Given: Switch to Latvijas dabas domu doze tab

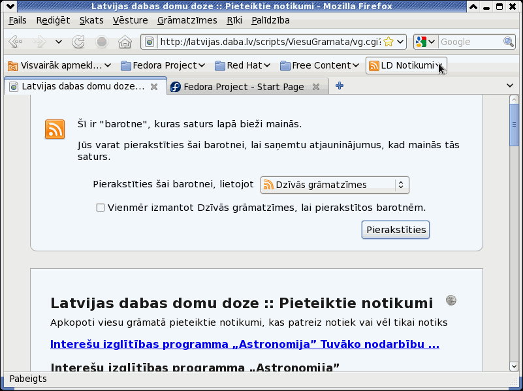Looking at the screenshot, I should (x=83, y=87).
